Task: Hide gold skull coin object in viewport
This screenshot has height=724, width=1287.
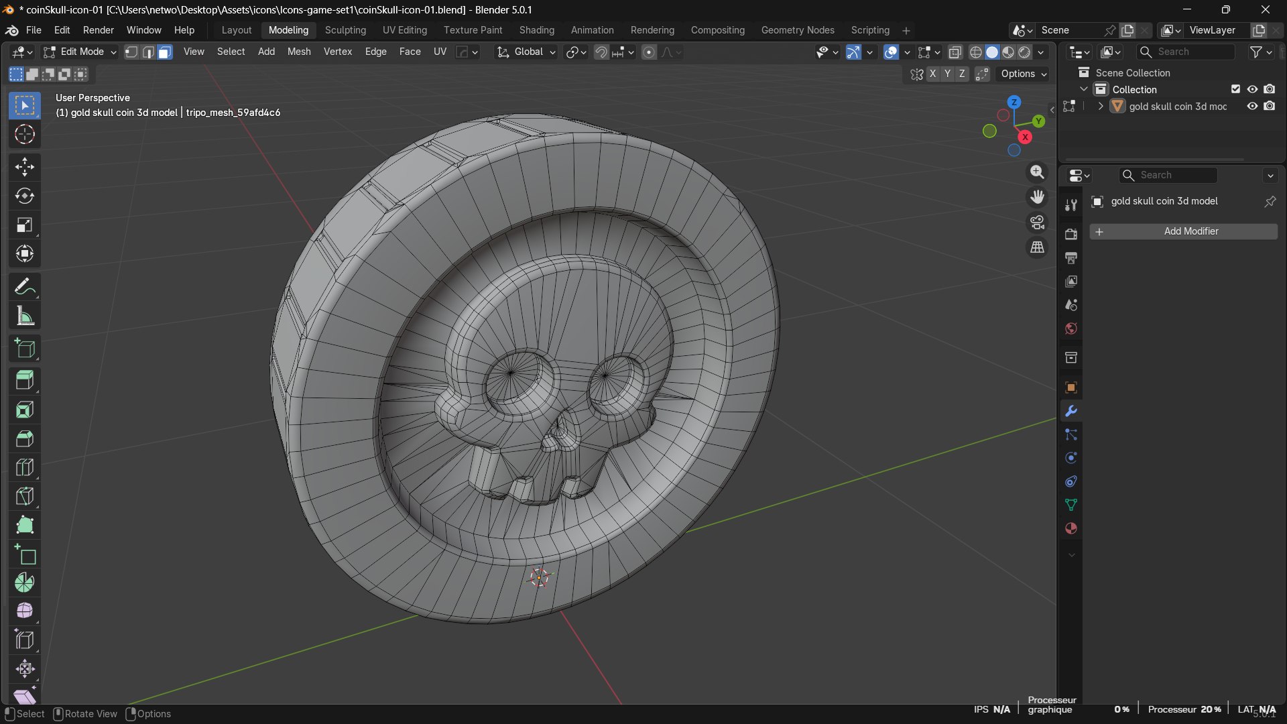Action: pyautogui.click(x=1252, y=107)
